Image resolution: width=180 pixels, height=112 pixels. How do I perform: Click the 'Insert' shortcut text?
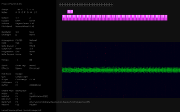tap(18, 49)
